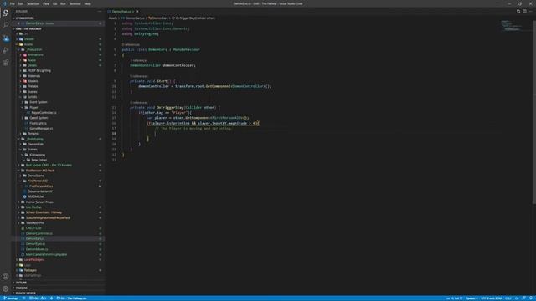This screenshot has height=301, width=536.
Task: Collapse the _Production folder
Action: [34, 49]
